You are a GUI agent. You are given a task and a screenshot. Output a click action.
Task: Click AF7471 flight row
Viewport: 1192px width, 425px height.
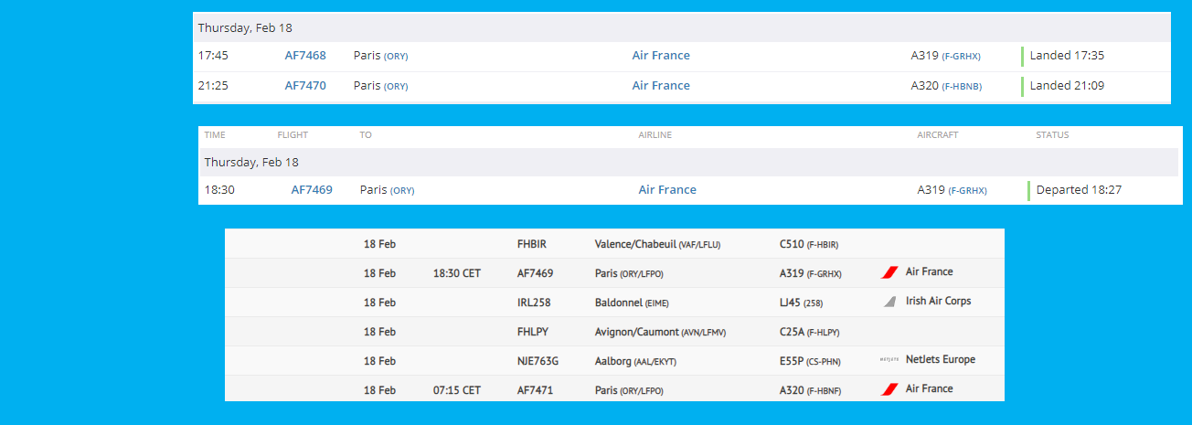click(x=535, y=390)
